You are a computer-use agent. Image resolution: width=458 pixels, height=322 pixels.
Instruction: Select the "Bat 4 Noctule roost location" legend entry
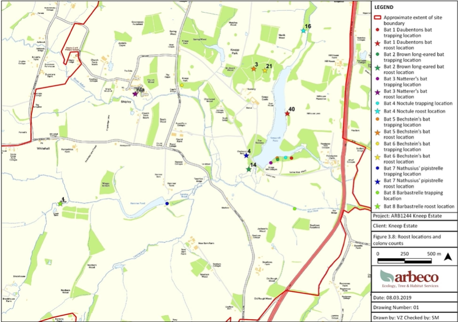pos(414,112)
